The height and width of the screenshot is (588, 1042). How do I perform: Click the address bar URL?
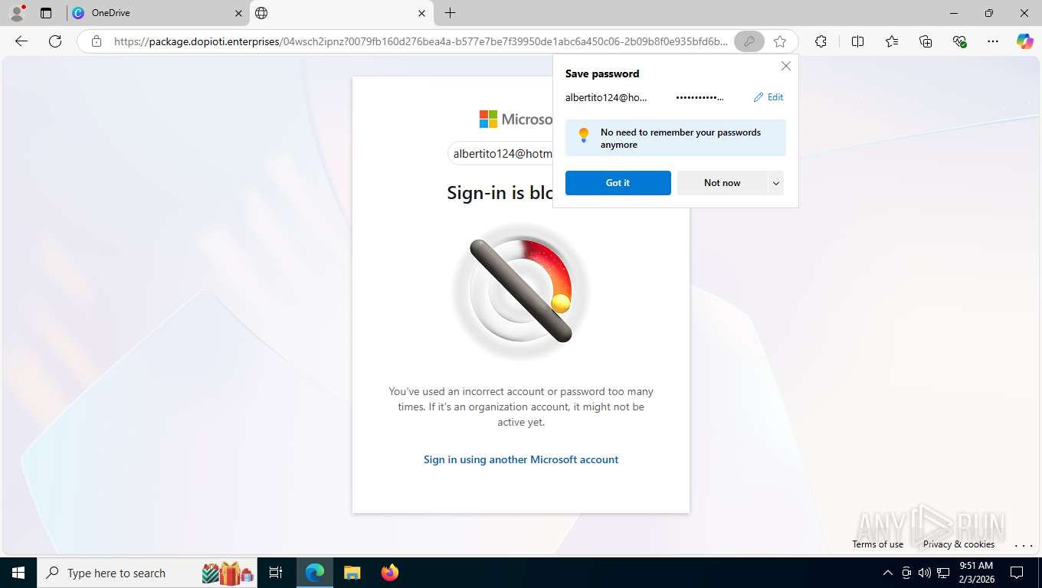pyautogui.click(x=421, y=41)
